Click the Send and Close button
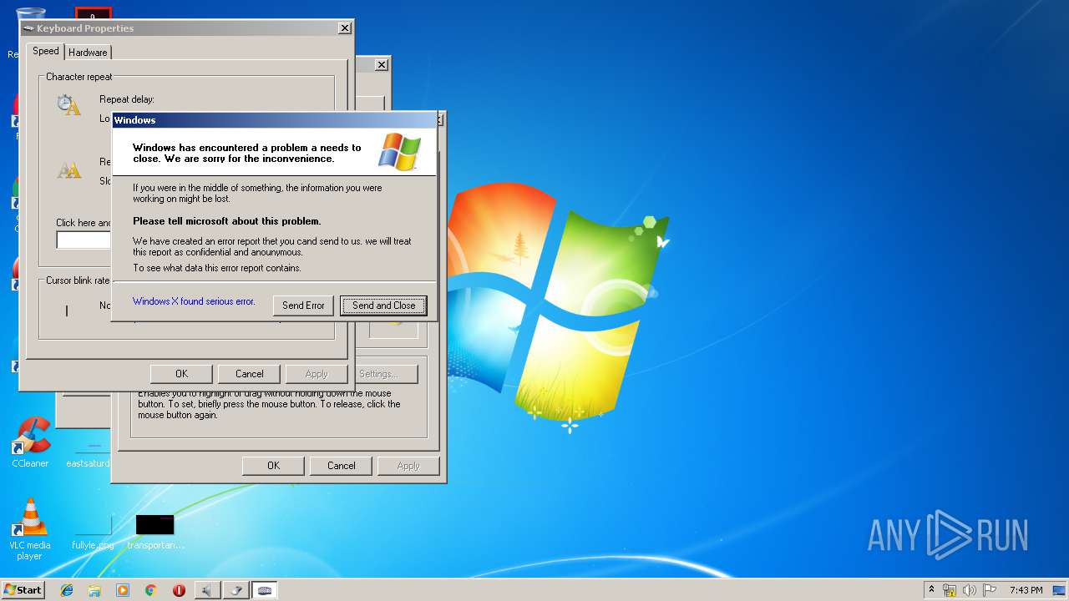 [x=383, y=306]
